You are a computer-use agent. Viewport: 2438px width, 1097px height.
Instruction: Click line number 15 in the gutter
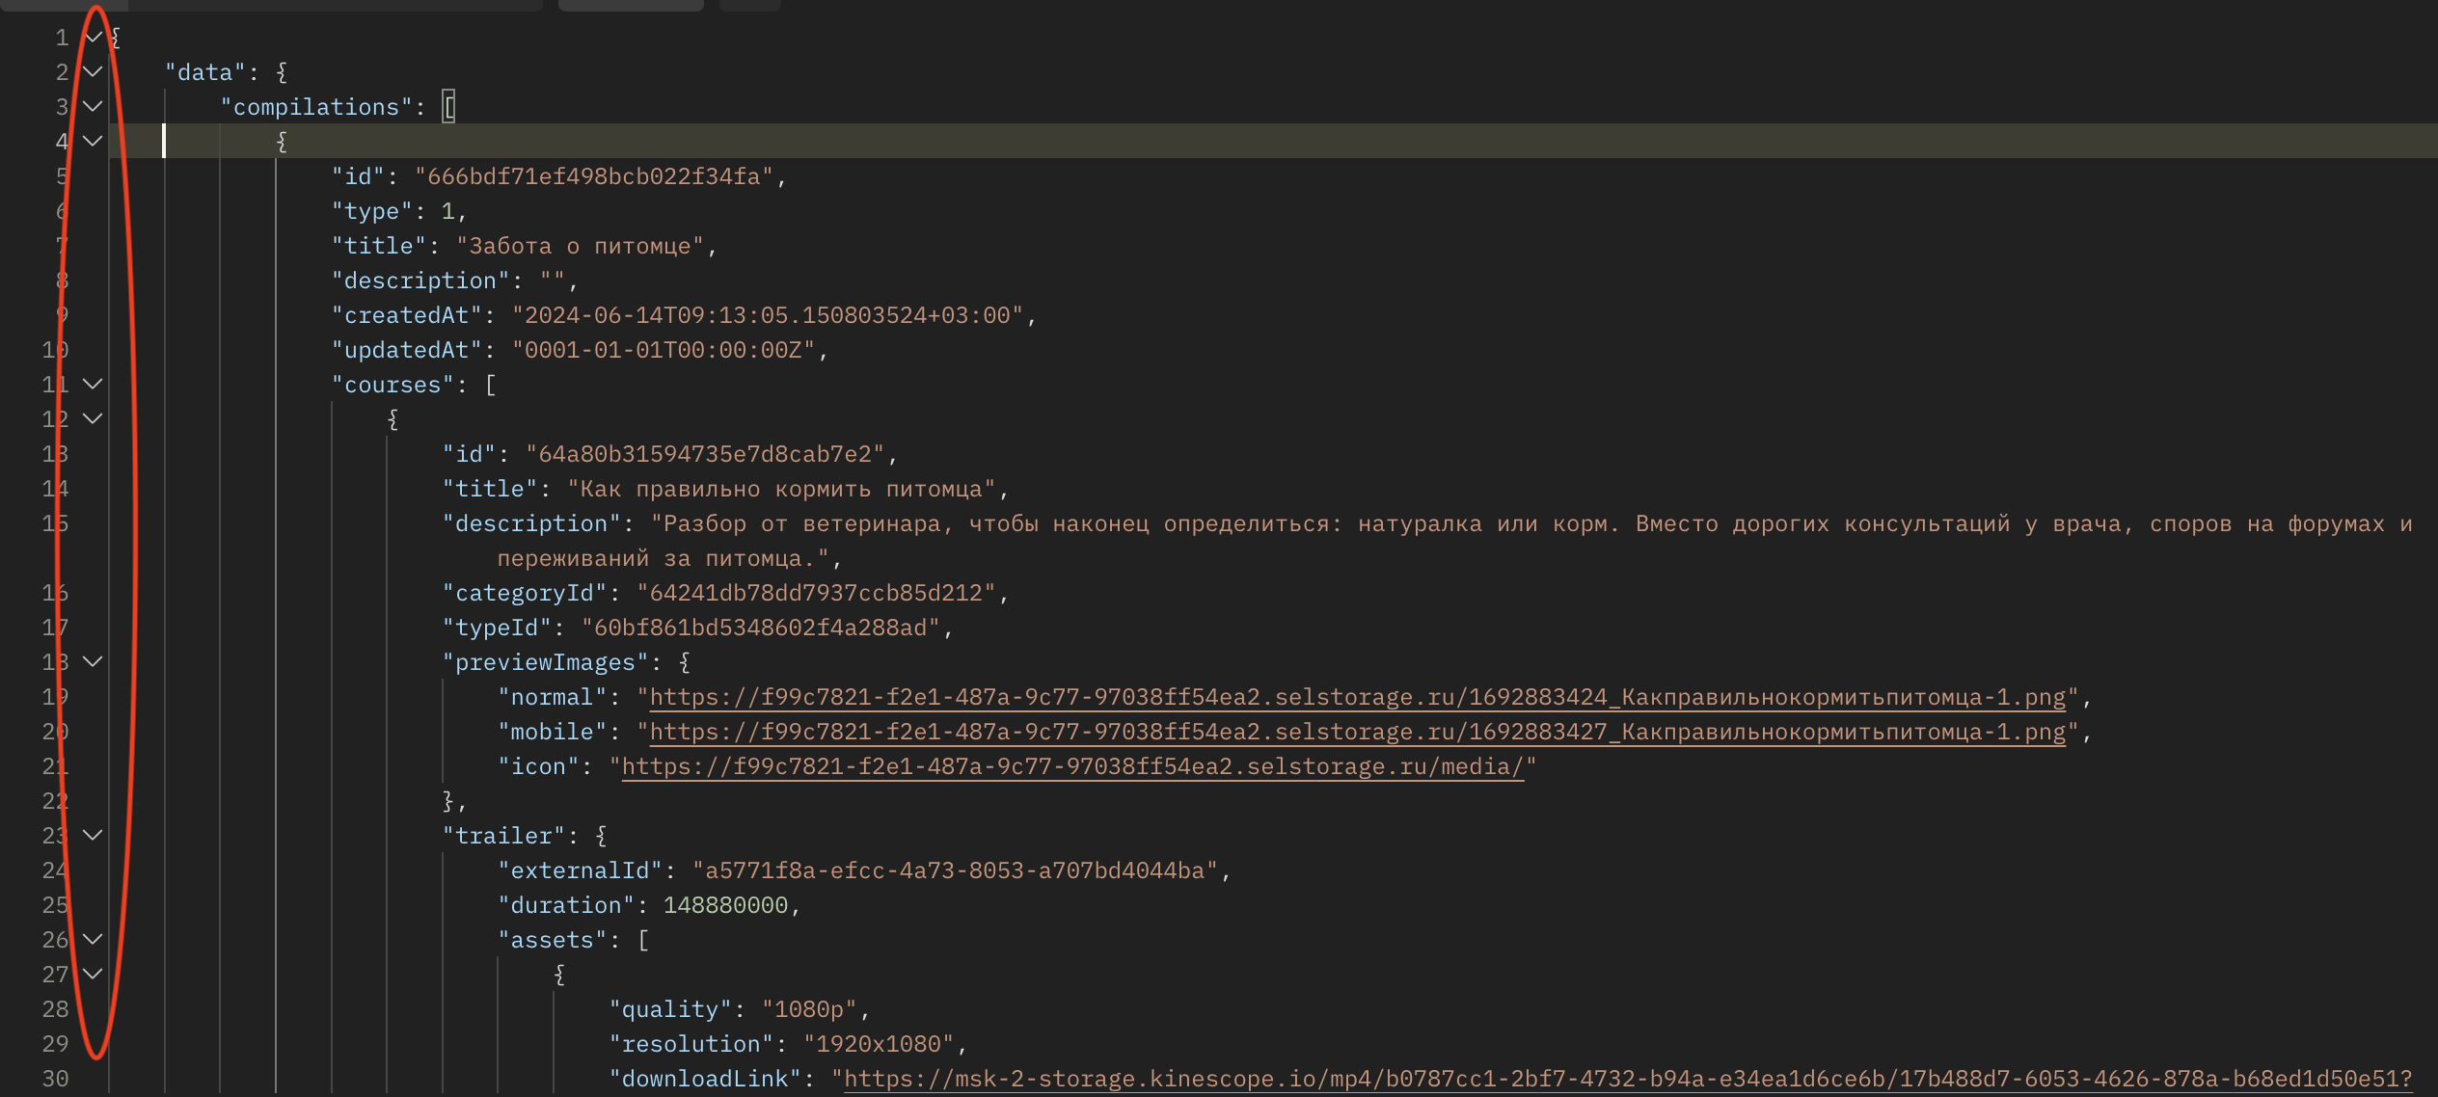[55, 523]
